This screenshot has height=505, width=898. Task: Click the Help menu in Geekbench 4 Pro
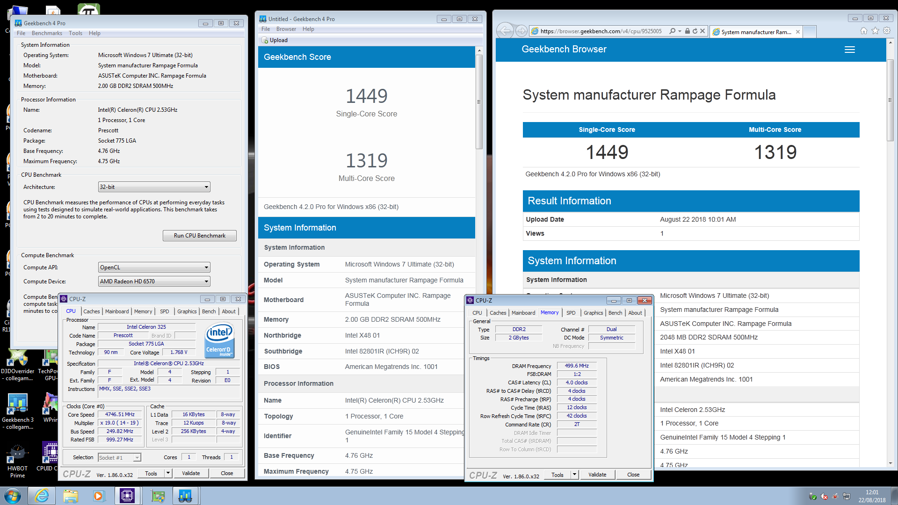point(94,33)
